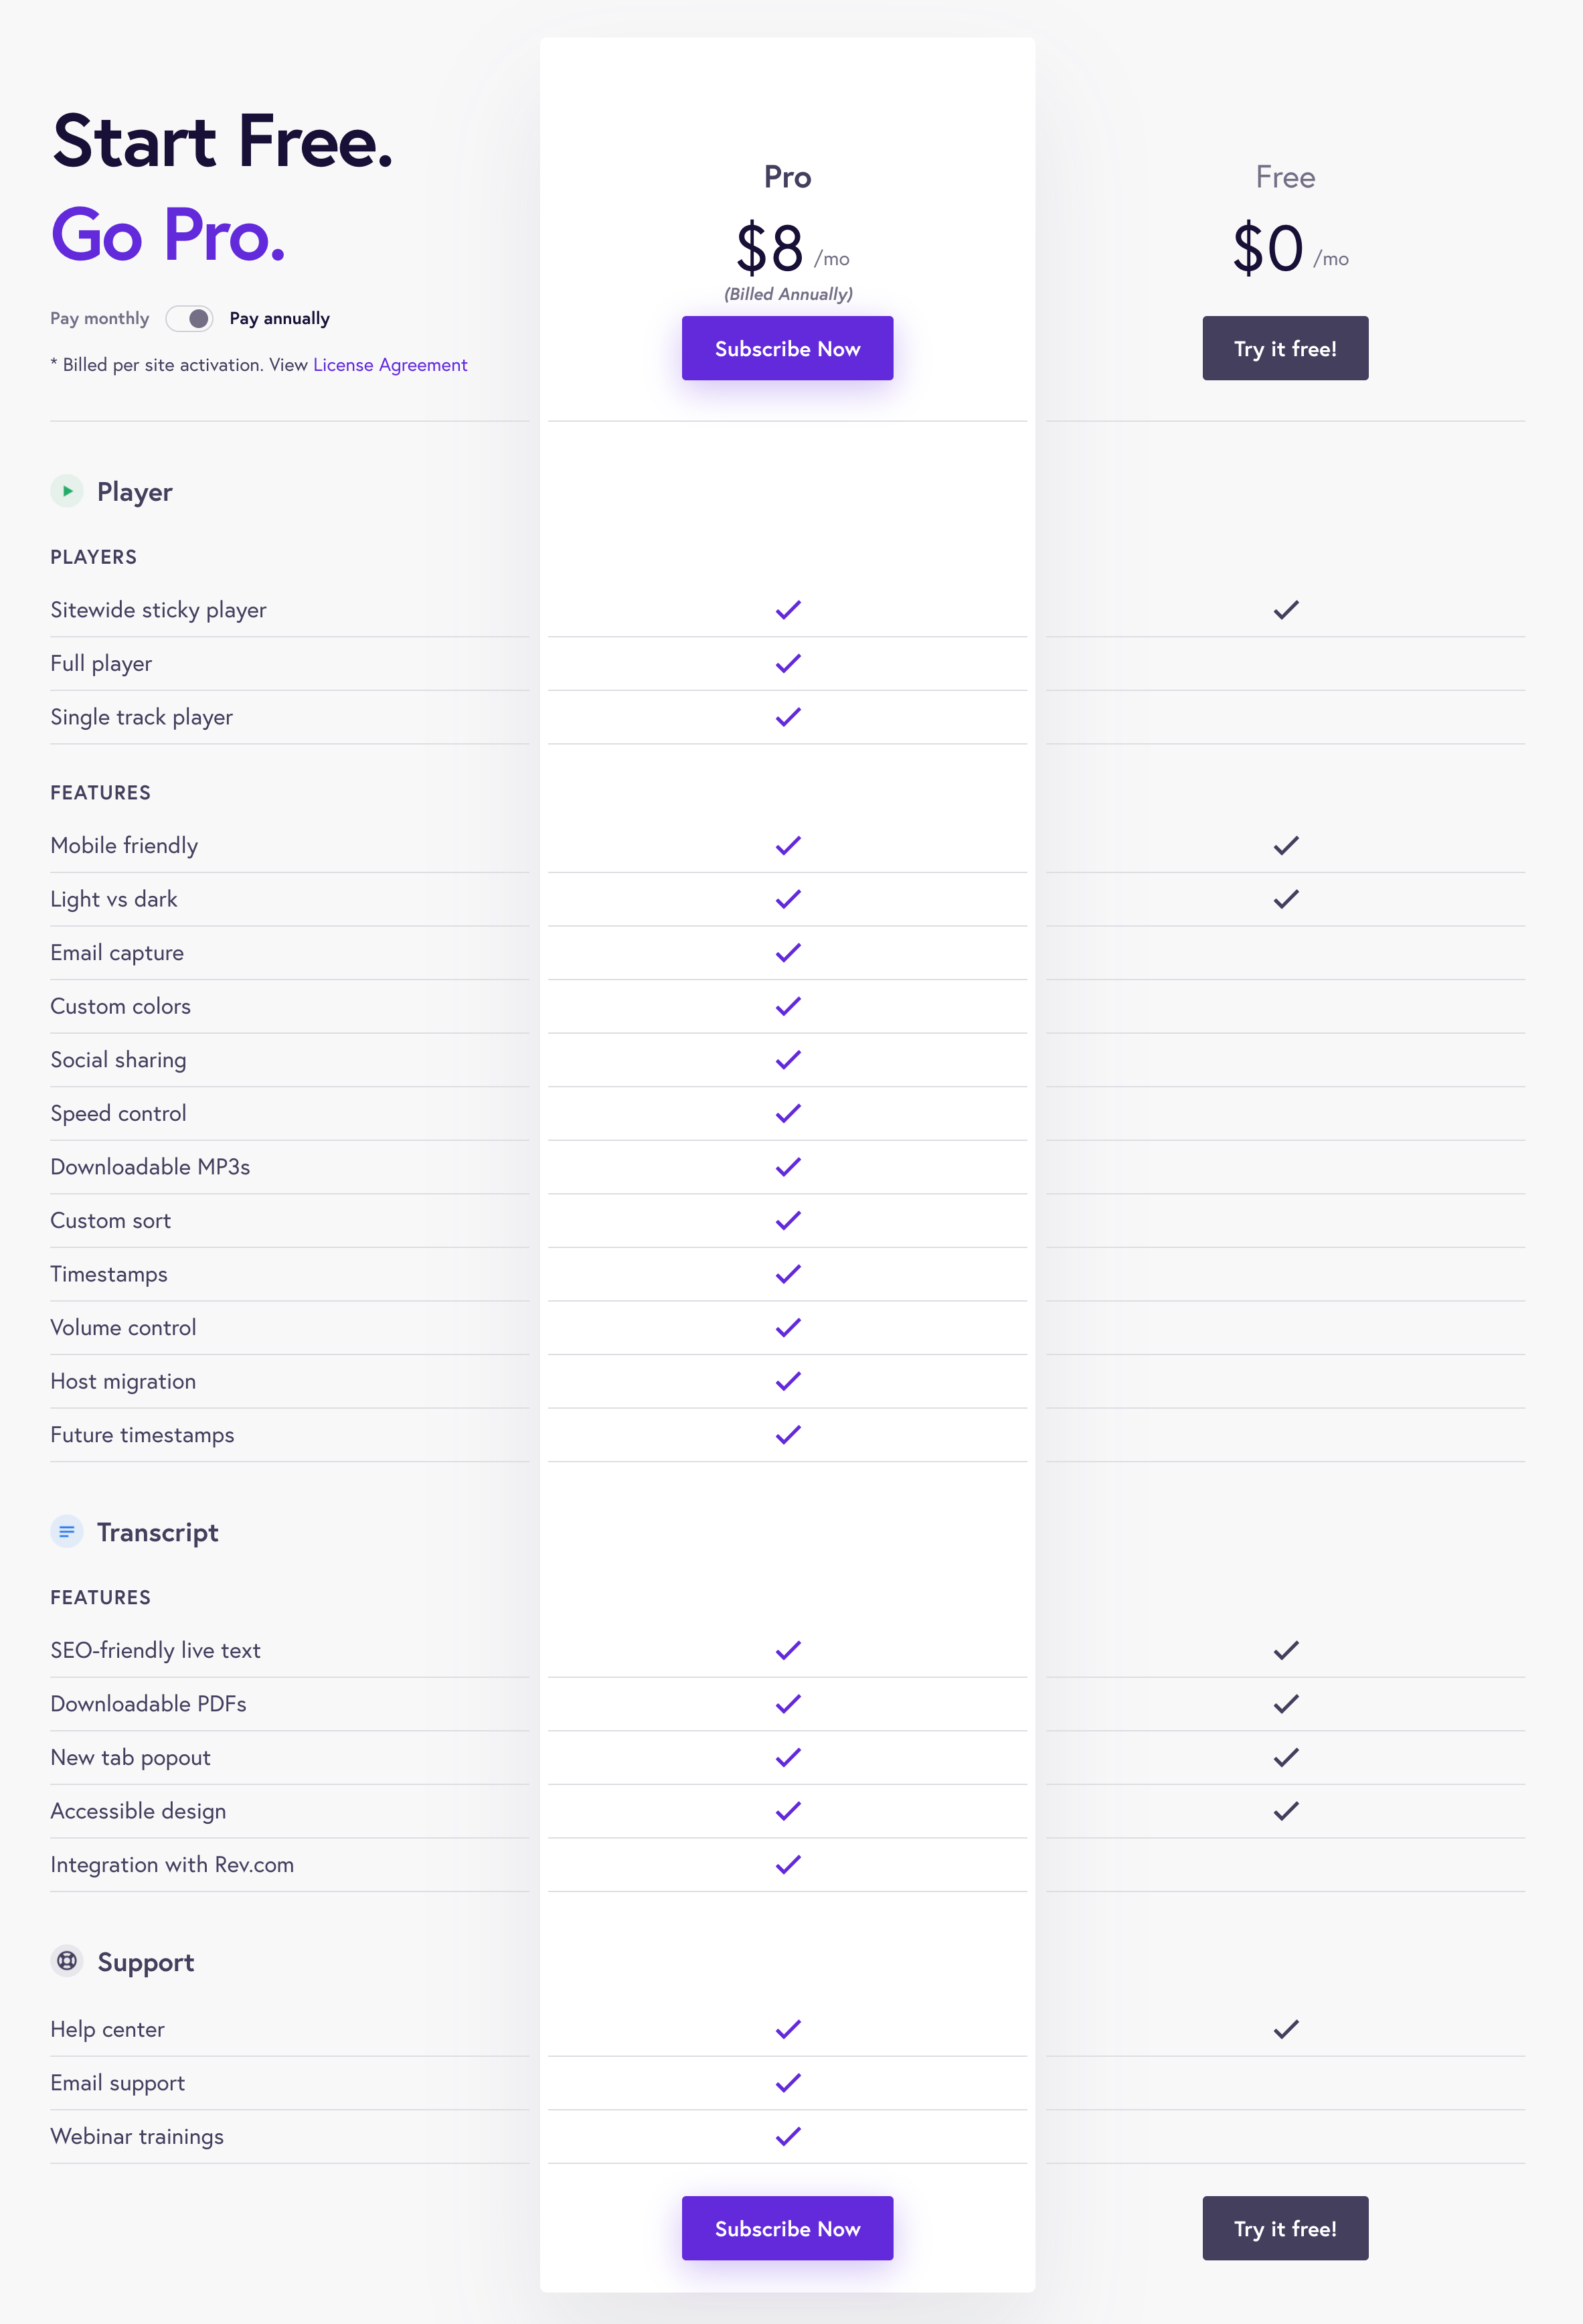
Task: Click Free checkmark for Help center
Action: [1286, 2029]
